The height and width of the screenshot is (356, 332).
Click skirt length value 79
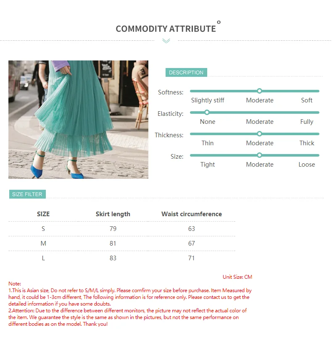[x=113, y=229]
